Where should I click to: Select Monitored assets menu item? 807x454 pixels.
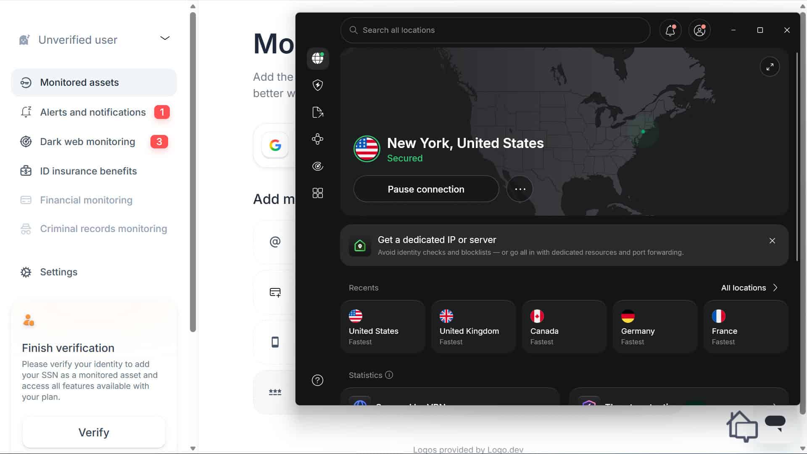[94, 82]
